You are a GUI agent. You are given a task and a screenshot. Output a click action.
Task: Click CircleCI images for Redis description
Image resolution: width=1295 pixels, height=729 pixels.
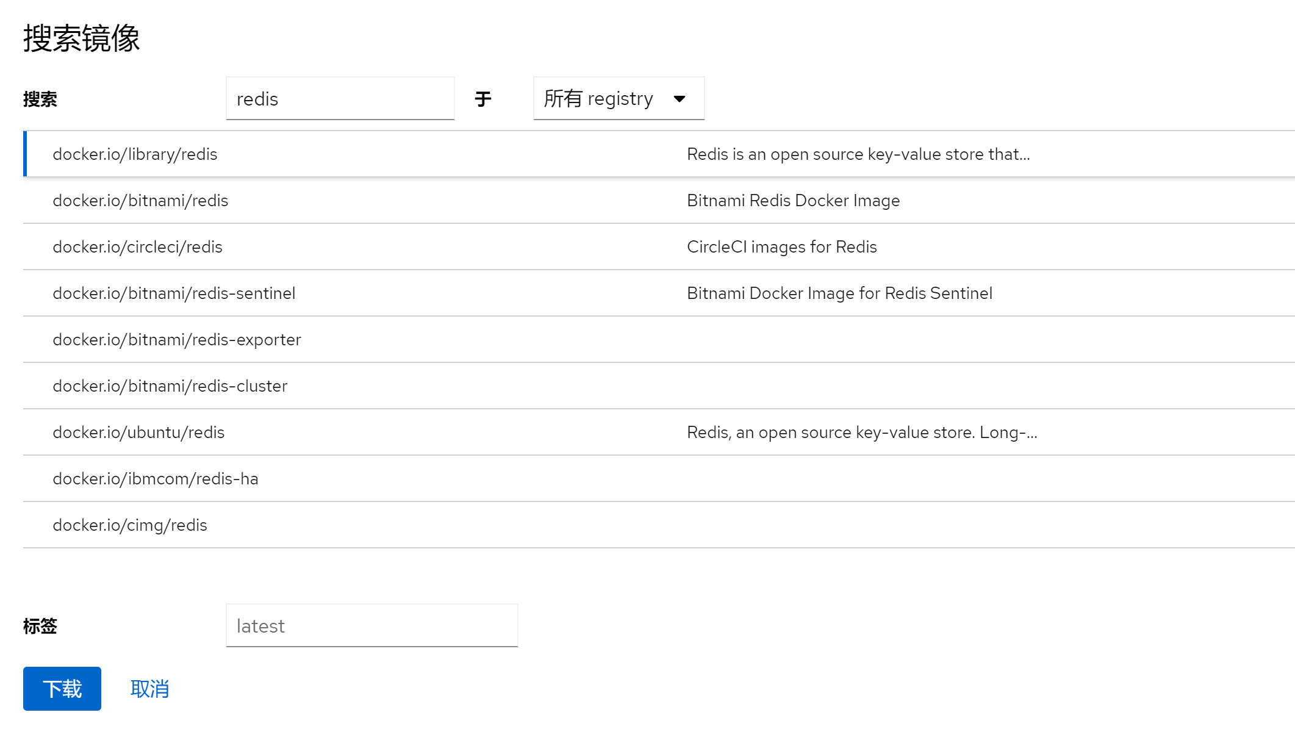pyautogui.click(x=781, y=247)
